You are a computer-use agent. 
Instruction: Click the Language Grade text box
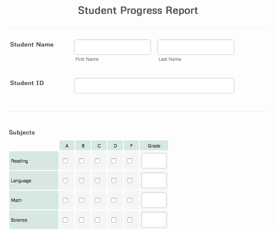pos(154,181)
